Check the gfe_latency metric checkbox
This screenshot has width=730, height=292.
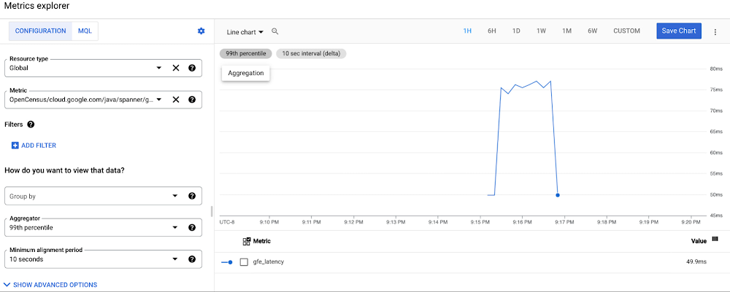244,261
